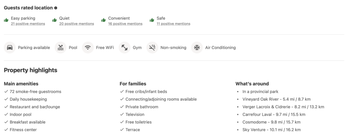Open the 20 positive mentions link
The width and height of the screenshot is (346, 137).
coord(76,24)
